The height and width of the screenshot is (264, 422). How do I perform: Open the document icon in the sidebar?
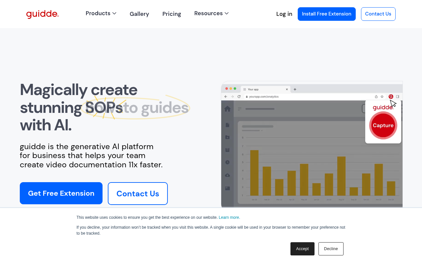pyautogui.click(x=228, y=124)
